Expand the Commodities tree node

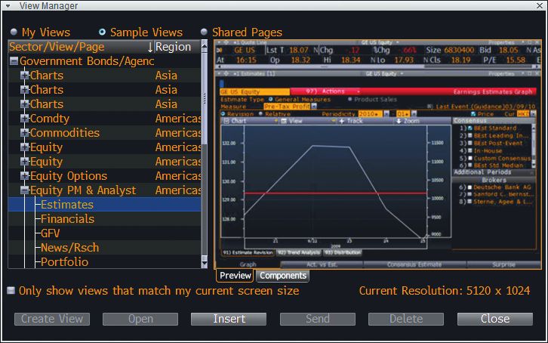click(24, 133)
